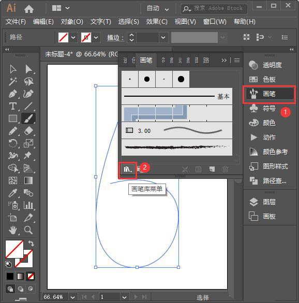Select the Pen tool
The height and width of the screenshot is (303, 299).
click(13, 94)
